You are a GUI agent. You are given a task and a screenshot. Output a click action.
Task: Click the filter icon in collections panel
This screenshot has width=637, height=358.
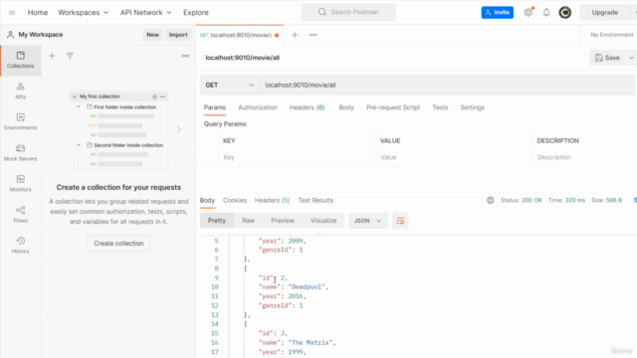(70, 56)
